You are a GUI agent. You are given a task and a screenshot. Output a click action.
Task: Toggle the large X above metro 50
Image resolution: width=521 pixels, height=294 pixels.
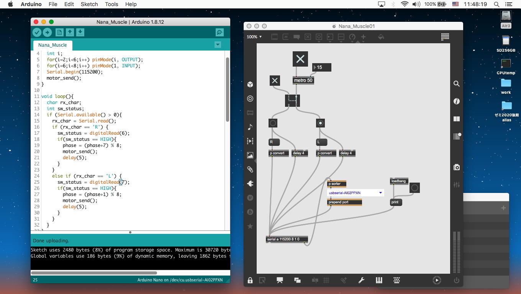coord(300,59)
